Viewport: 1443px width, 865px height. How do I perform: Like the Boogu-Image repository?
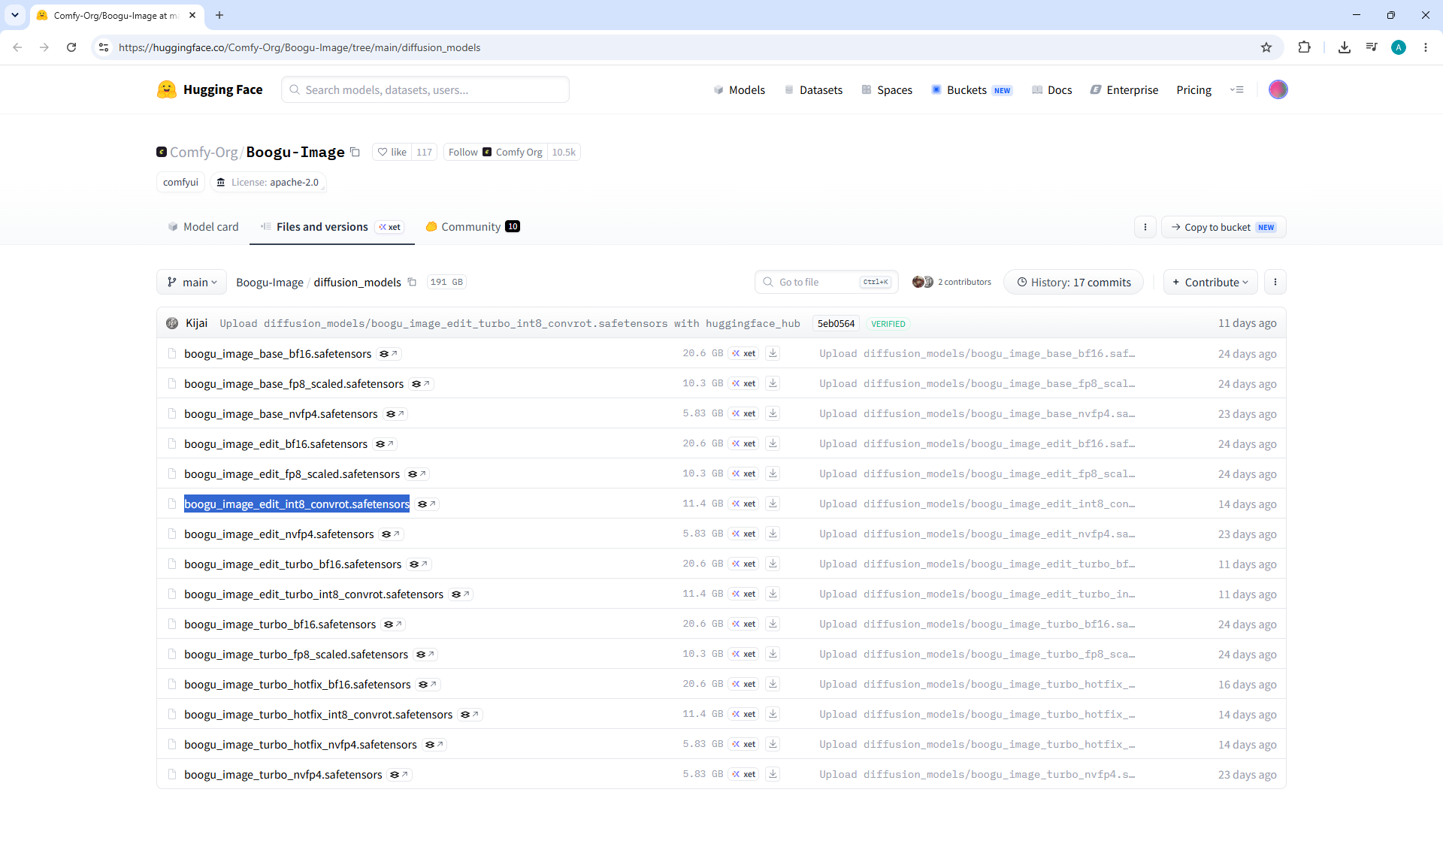[x=392, y=152]
